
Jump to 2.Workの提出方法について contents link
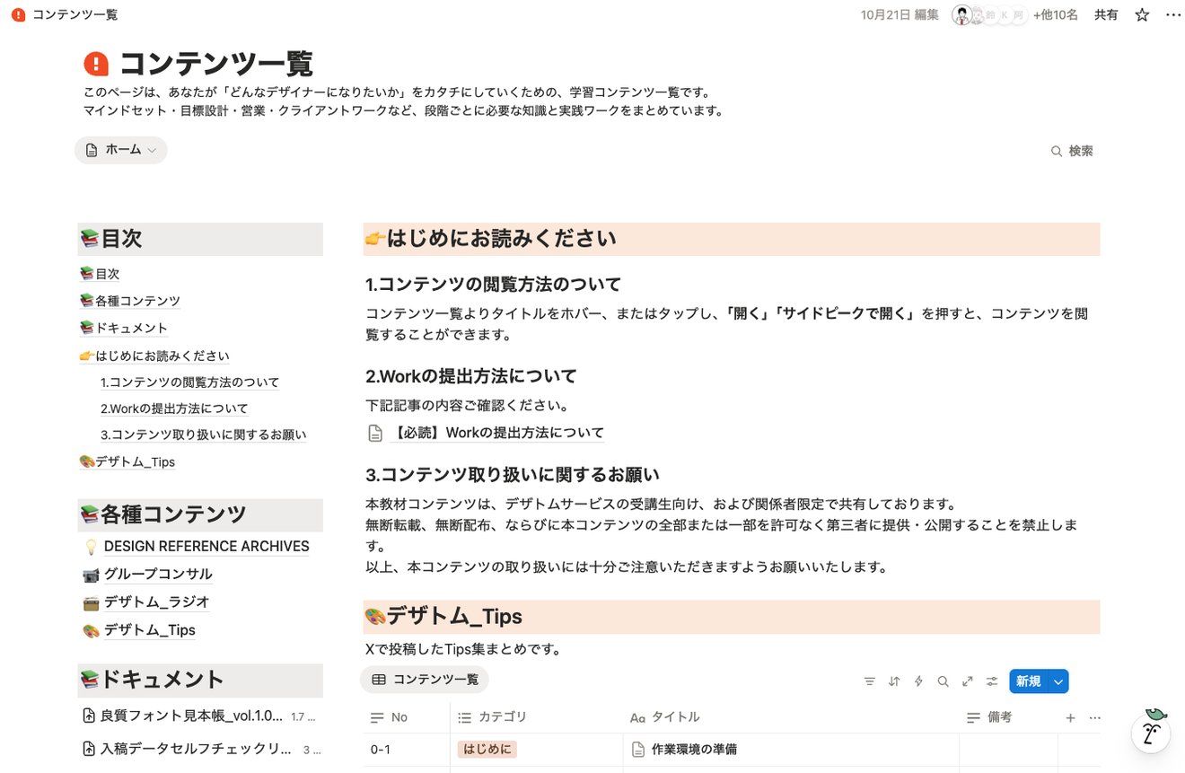(x=175, y=408)
